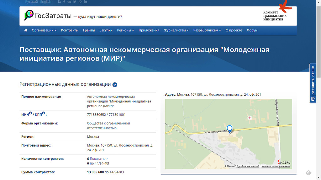
Task: Click the info icon next to КПП
Action: tap(43, 113)
